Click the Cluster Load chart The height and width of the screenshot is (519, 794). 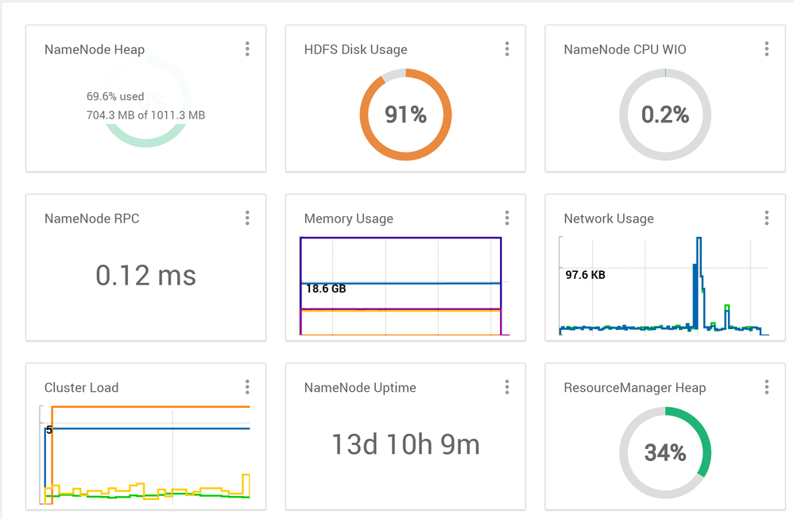(x=146, y=455)
